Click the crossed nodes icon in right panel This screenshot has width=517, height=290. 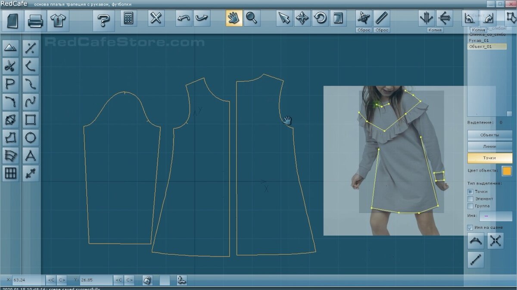point(496,241)
